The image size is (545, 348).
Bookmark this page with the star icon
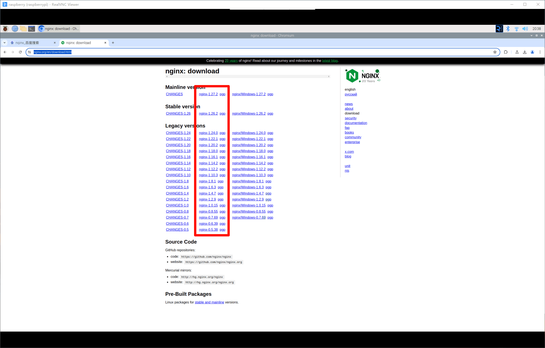(x=495, y=52)
